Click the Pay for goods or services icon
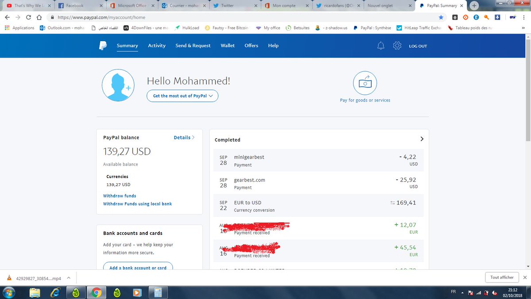This screenshot has height=299, width=531. click(365, 82)
